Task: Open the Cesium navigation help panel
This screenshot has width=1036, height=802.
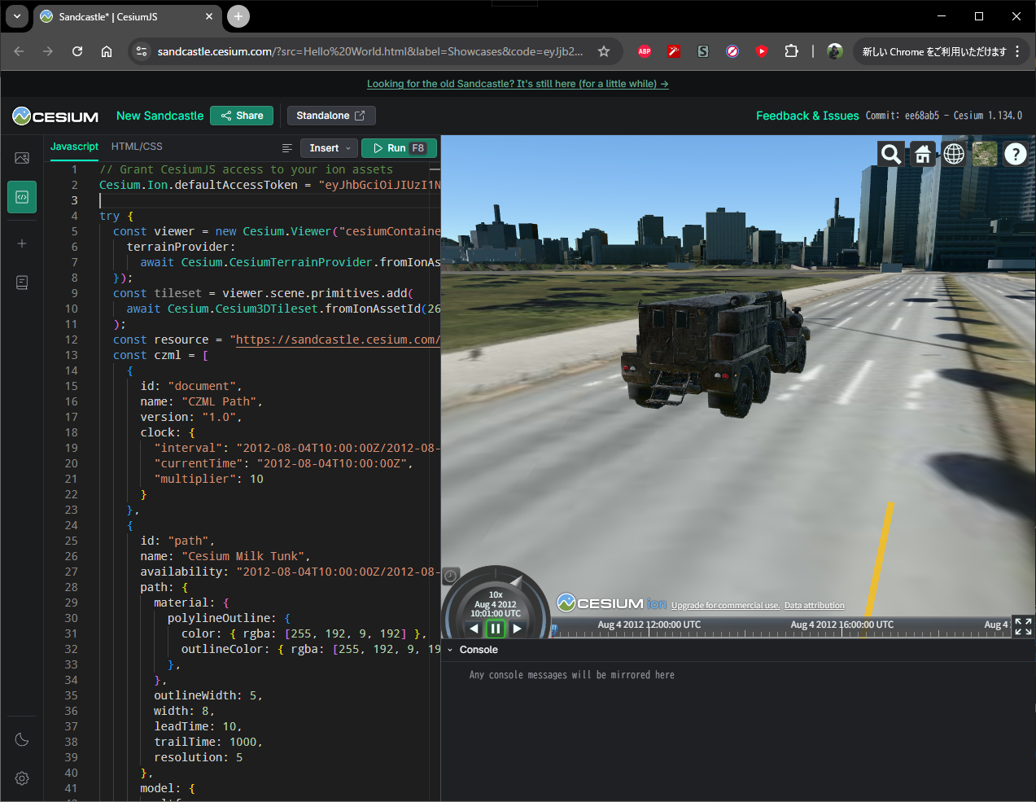Action: coord(1015,153)
